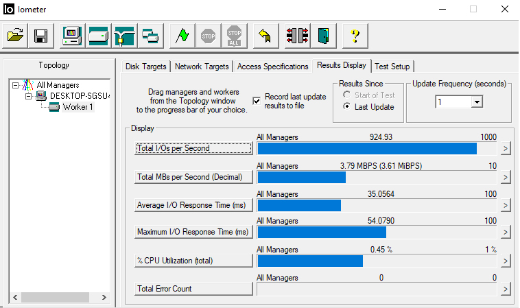Image resolution: width=520 pixels, height=308 pixels.
Task: Click the Stop All tests icon
Action: (234, 35)
